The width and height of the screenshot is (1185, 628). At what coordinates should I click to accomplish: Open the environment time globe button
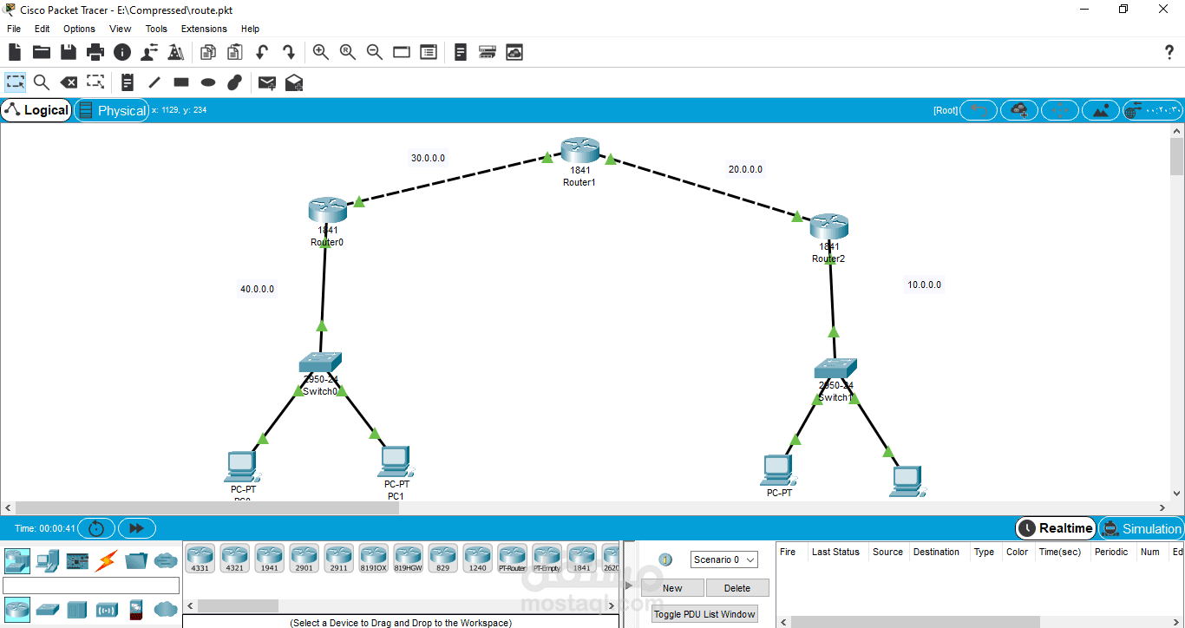pyautogui.click(x=1152, y=110)
